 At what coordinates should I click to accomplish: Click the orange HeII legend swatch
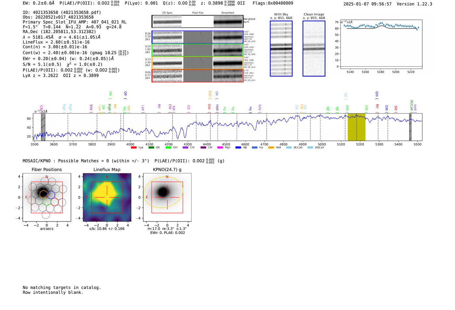pyautogui.click(x=271, y=148)
